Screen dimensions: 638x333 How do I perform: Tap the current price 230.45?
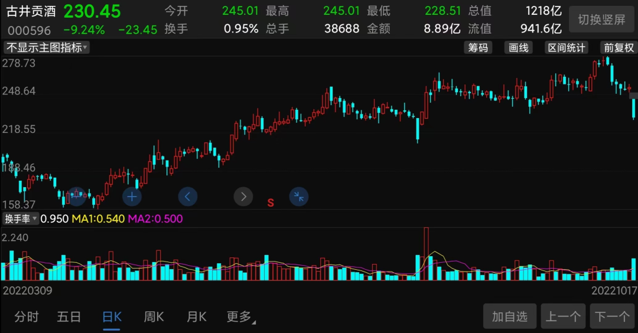coord(92,11)
